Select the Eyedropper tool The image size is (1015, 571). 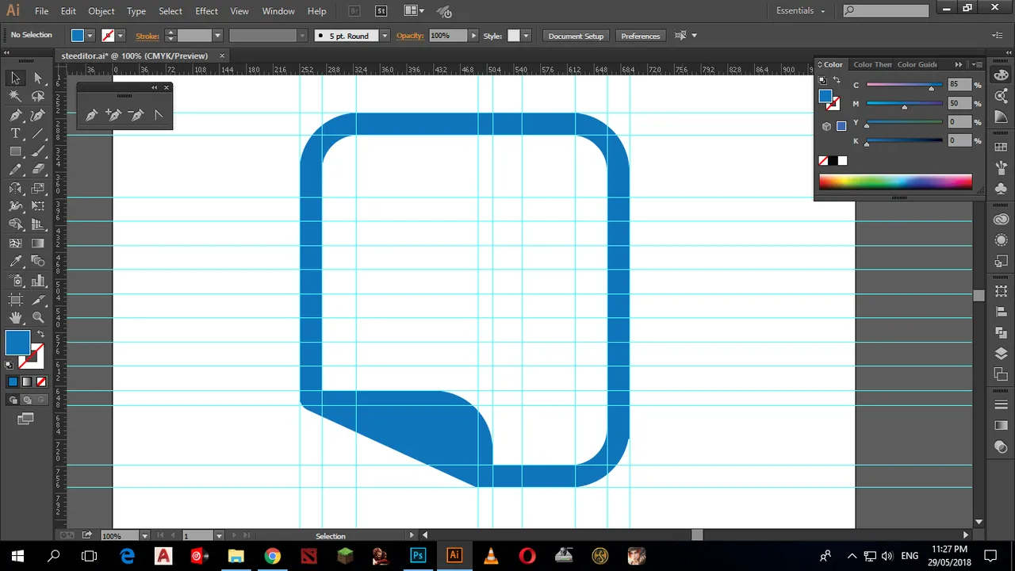(15, 262)
